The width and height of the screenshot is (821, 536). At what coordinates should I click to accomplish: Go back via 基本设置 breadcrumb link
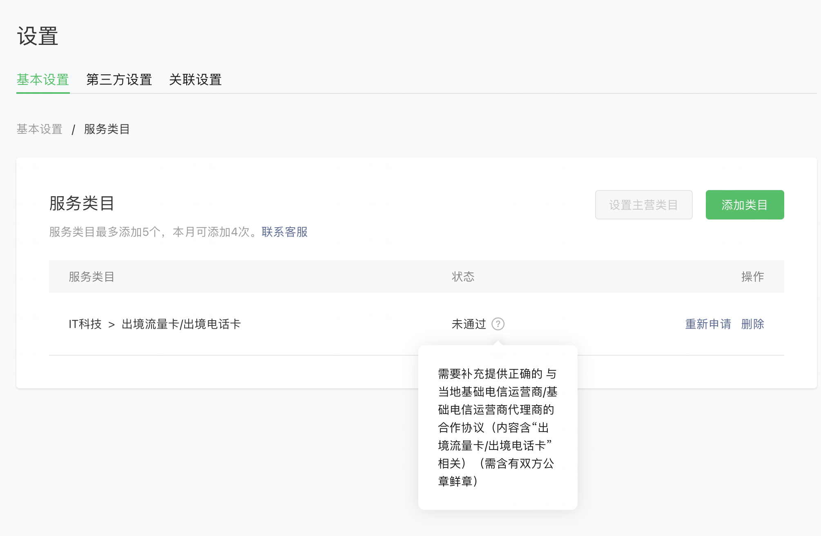click(40, 129)
